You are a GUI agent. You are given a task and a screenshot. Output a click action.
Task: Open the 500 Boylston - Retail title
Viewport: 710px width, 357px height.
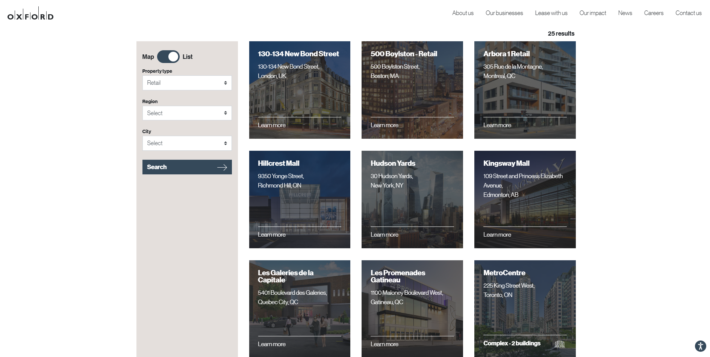404,54
